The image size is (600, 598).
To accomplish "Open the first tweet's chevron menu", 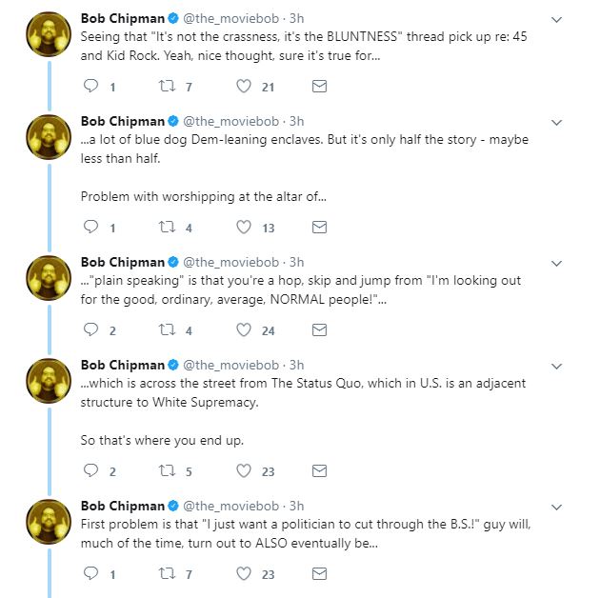I will tap(556, 19).
